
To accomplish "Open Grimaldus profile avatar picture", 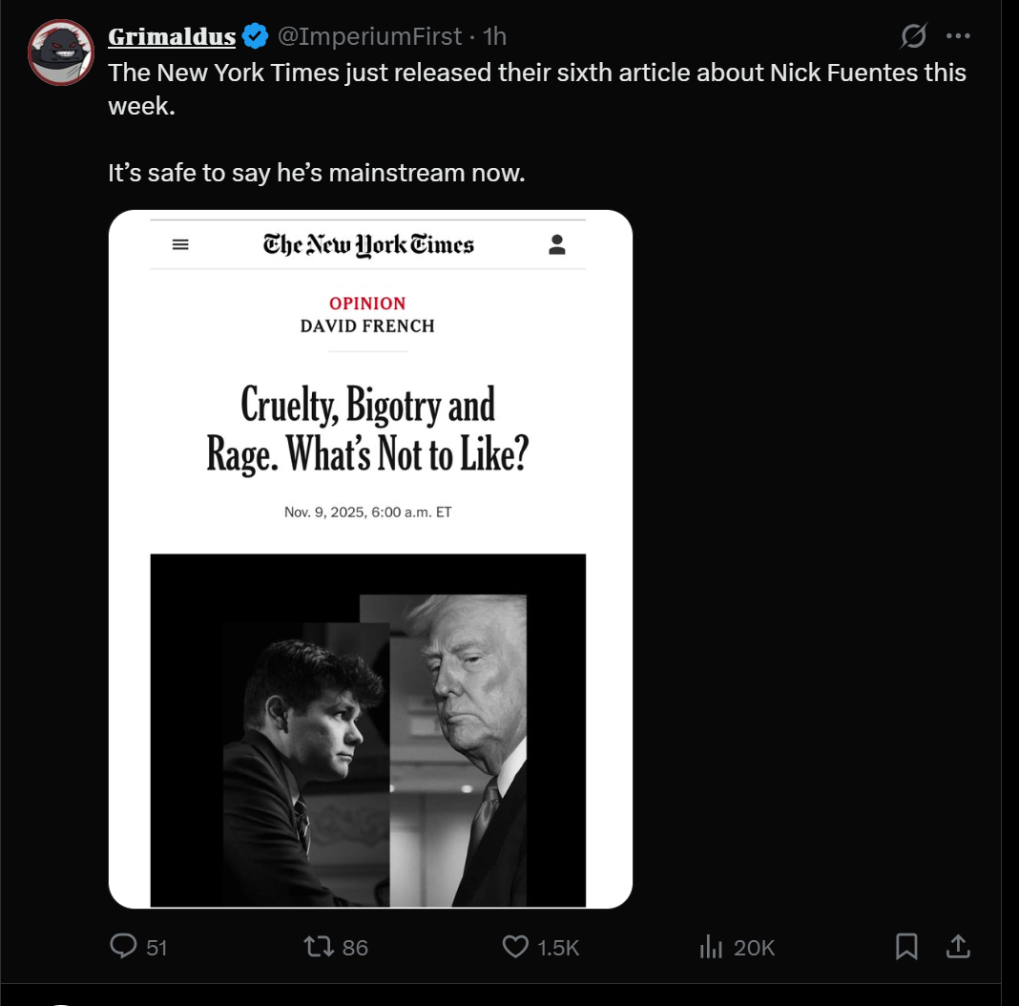I will point(61,52).
